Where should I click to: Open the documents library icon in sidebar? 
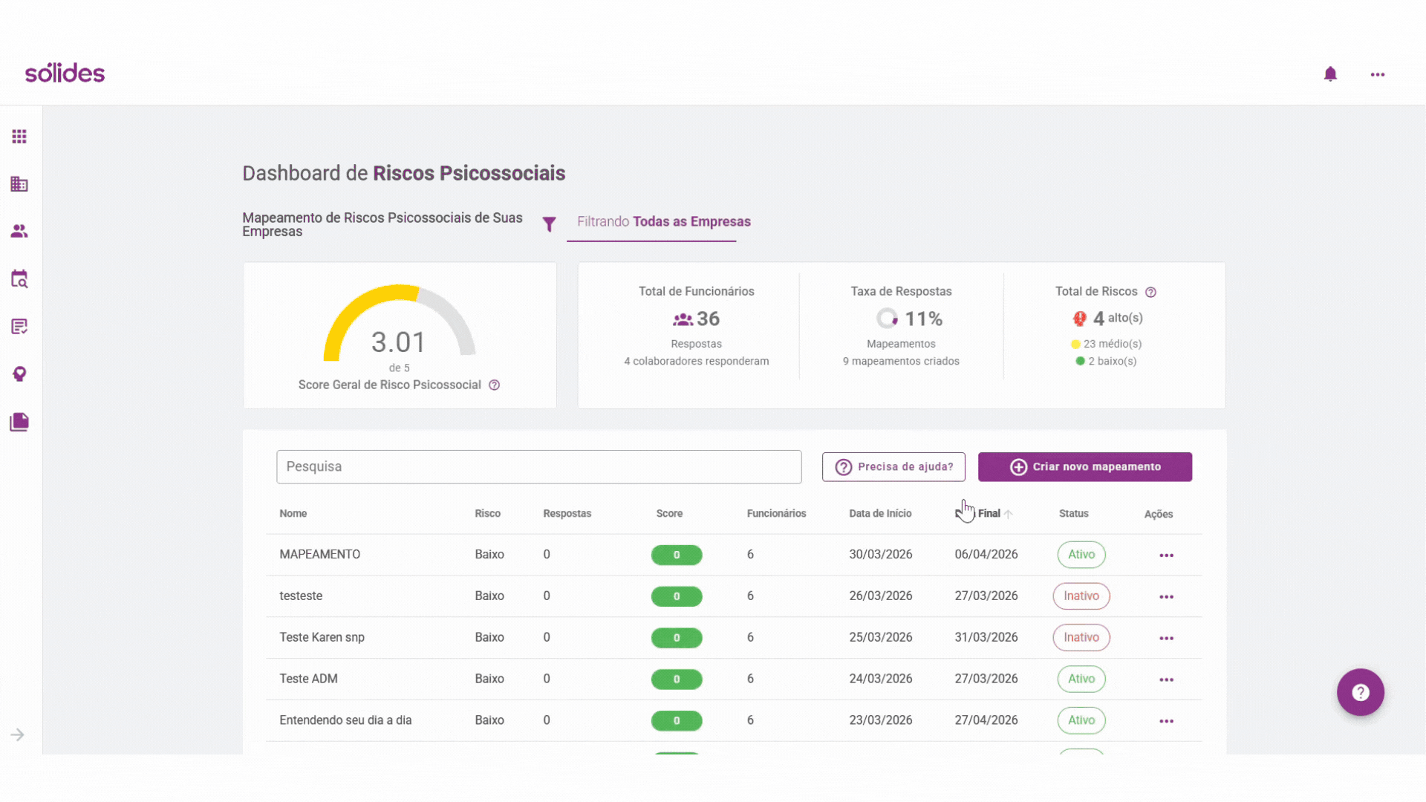pyautogui.click(x=19, y=422)
